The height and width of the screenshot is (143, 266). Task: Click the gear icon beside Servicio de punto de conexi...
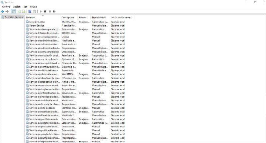[28, 138]
